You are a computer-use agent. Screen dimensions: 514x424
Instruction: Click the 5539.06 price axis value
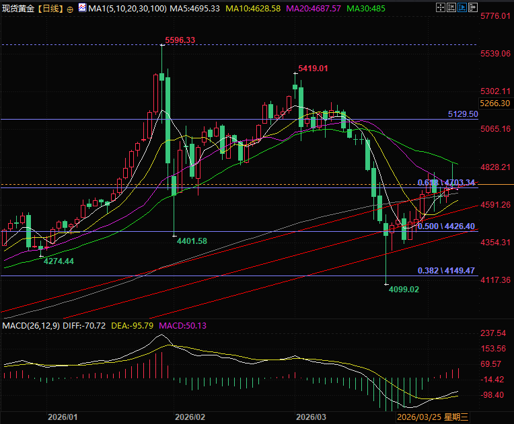click(496, 54)
